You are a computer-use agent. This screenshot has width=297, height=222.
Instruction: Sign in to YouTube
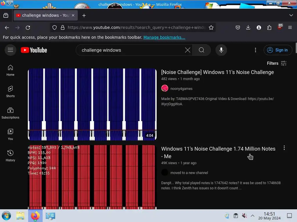pyautogui.click(x=278, y=50)
